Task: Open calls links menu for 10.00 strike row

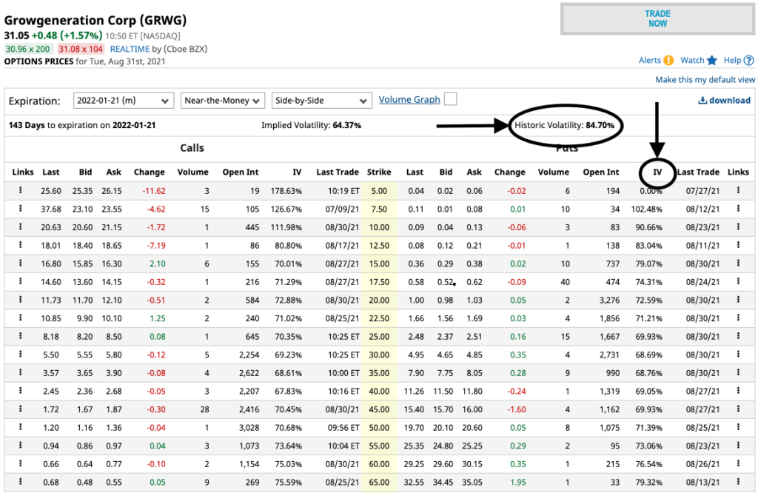Action: [20, 227]
